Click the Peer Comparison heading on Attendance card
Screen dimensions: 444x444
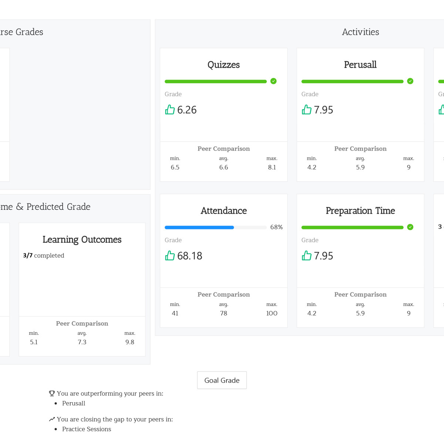click(x=223, y=294)
